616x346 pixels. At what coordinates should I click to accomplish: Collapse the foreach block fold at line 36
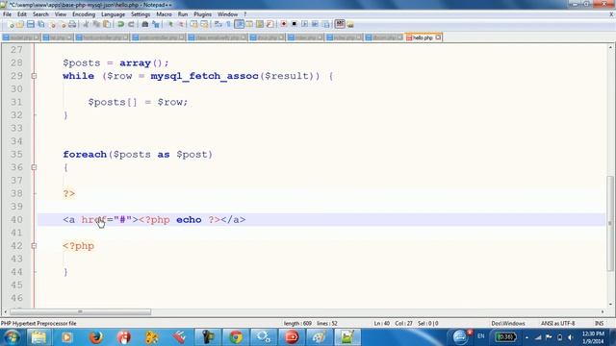coord(35,167)
